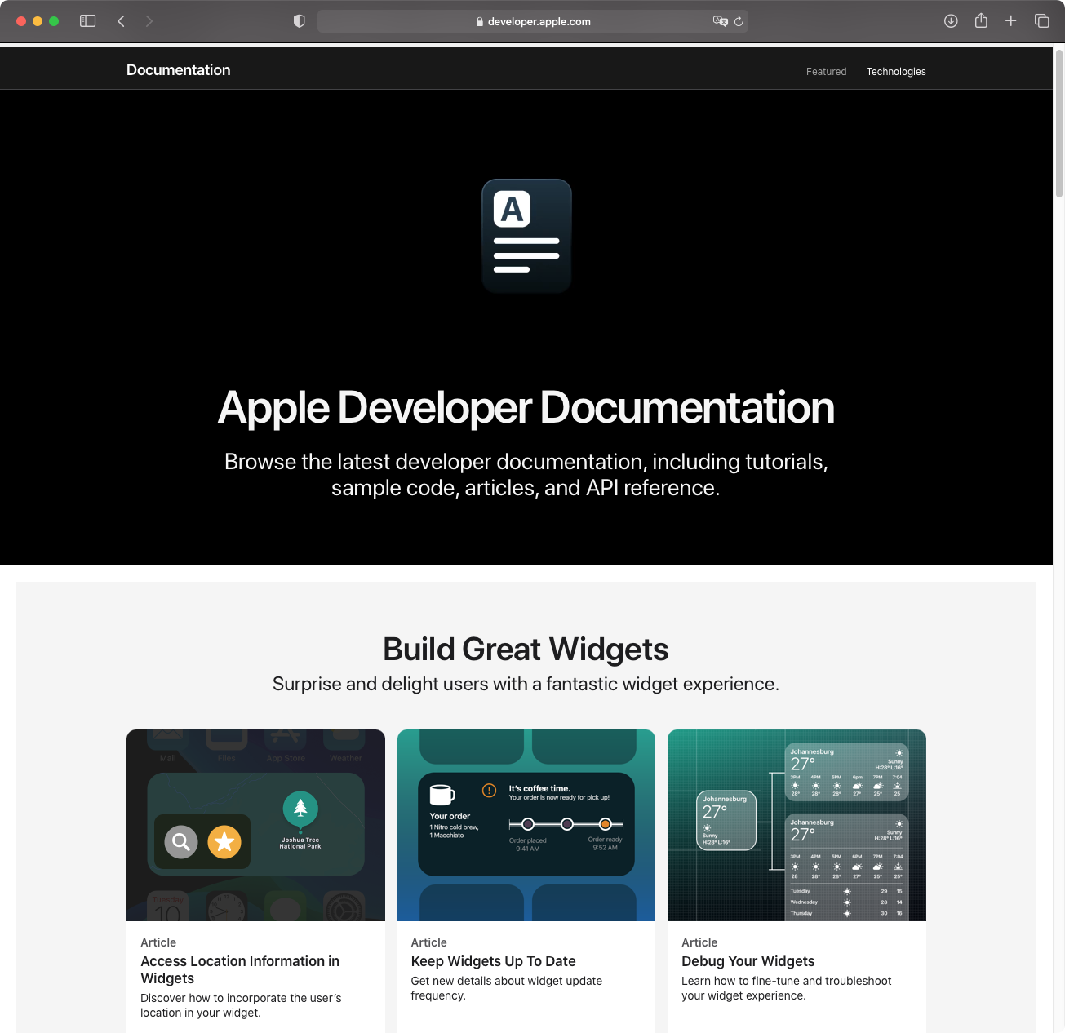Open the Featured tab

point(826,72)
